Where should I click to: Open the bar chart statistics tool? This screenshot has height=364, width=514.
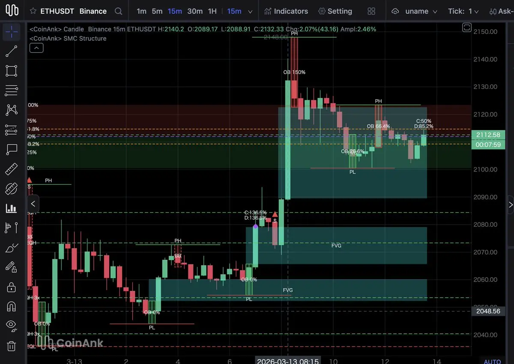pyautogui.click(x=12, y=208)
